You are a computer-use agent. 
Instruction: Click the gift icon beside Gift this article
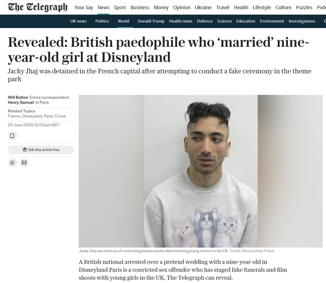click(x=25, y=149)
